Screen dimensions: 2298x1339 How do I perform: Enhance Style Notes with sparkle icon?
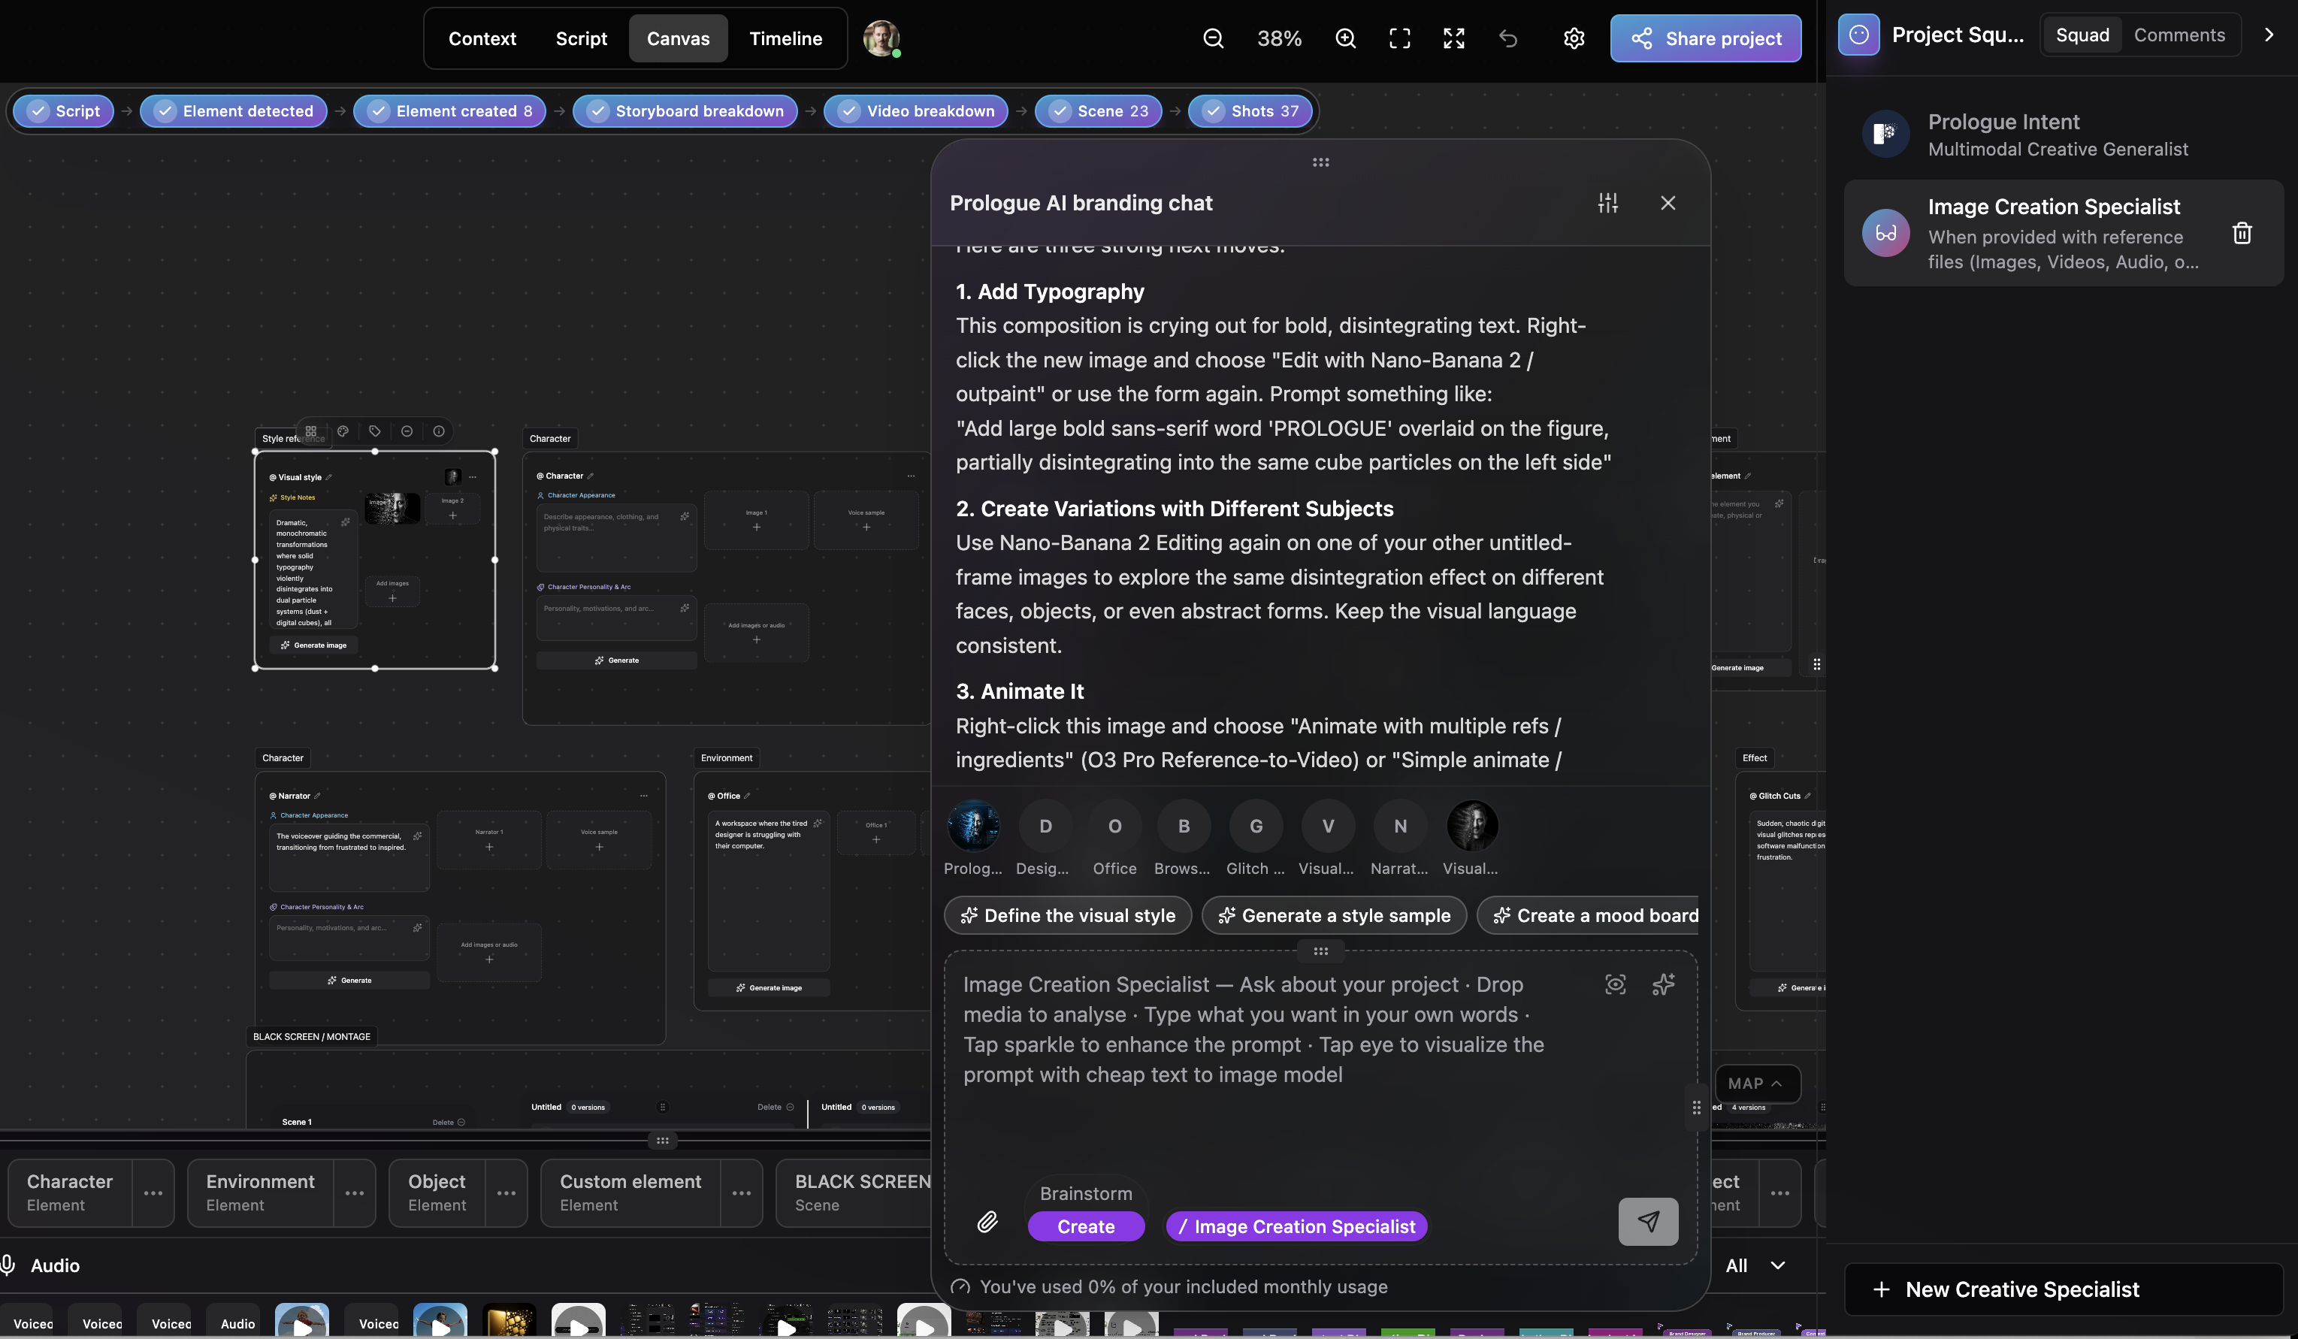click(346, 521)
